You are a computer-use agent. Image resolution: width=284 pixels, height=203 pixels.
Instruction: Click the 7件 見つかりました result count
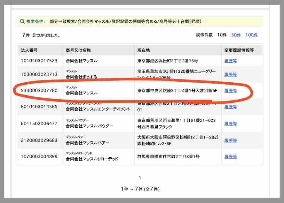click(x=41, y=35)
